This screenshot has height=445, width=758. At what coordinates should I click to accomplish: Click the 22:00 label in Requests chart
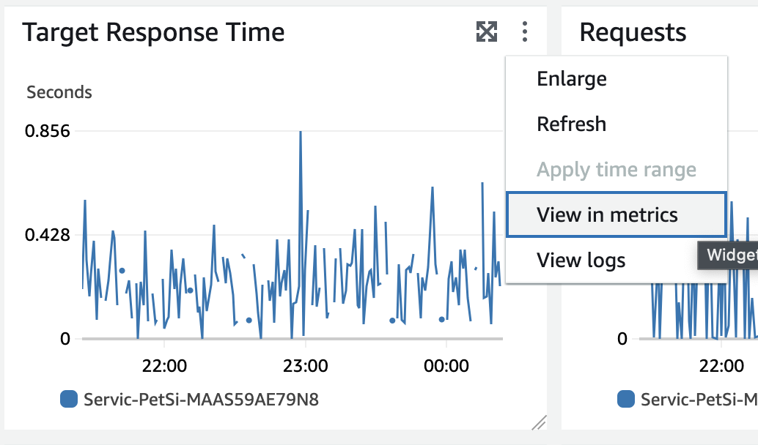click(x=722, y=364)
